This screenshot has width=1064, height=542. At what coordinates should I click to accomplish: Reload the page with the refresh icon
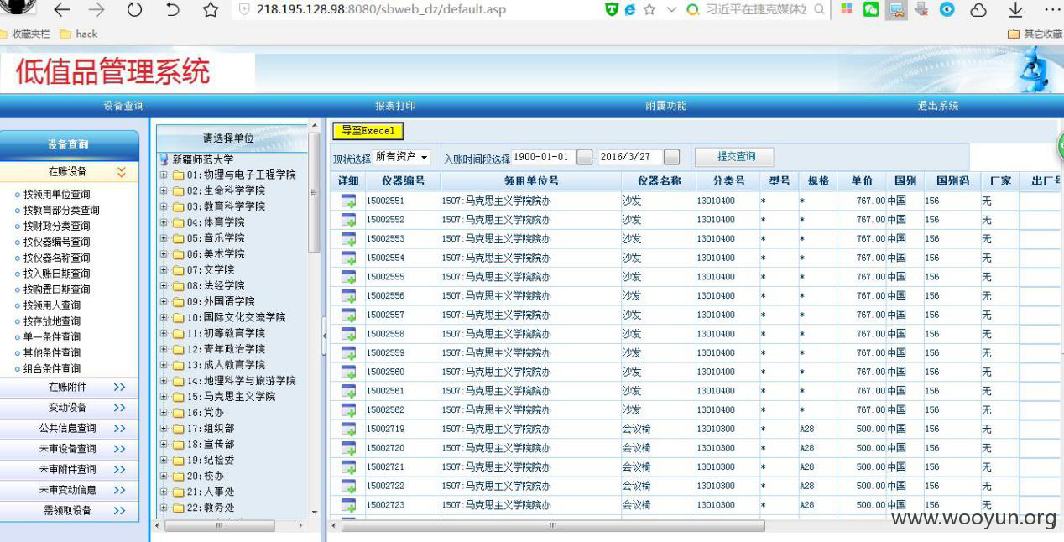[x=134, y=10]
